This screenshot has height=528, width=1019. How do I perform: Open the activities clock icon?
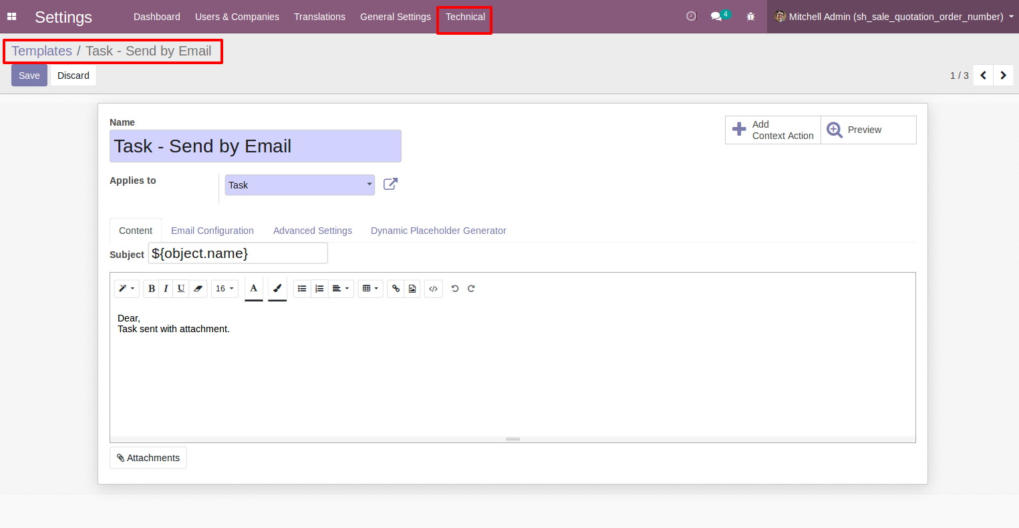pos(691,16)
